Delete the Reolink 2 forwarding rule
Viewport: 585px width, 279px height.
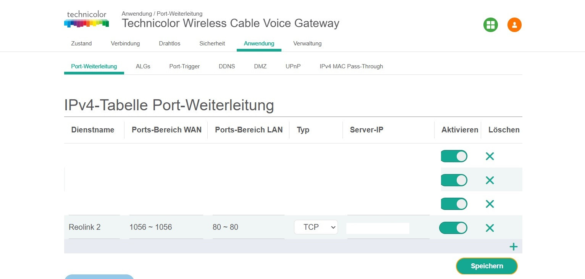[x=490, y=228]
